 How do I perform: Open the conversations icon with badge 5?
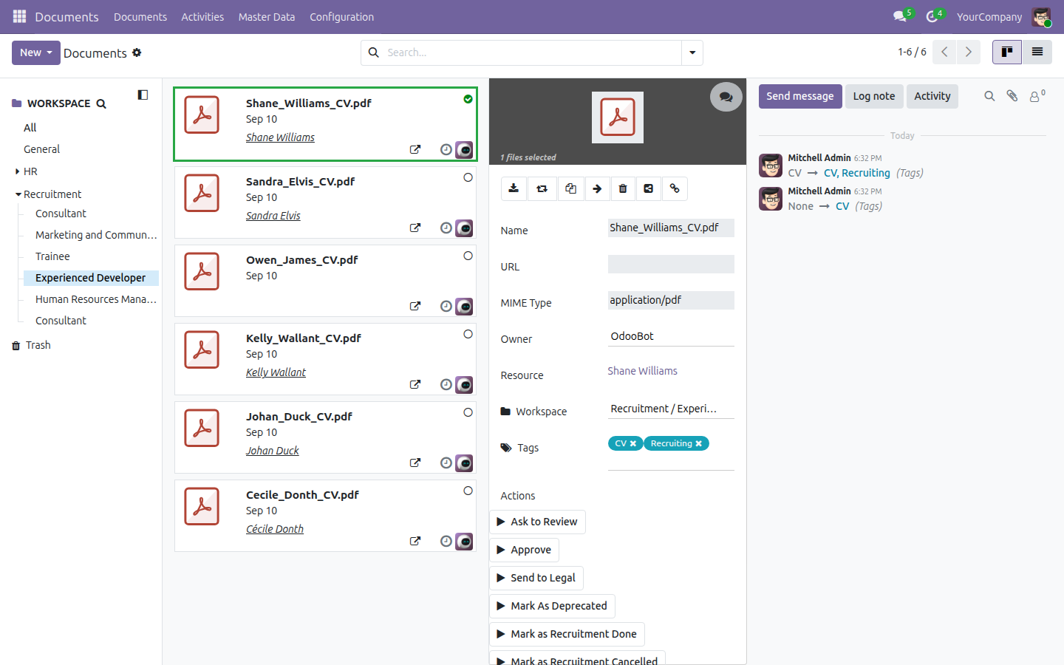point(900,16)
